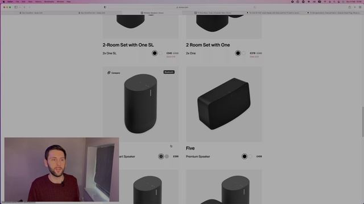
Task: Open the File menu
Action: coord(18,2)
